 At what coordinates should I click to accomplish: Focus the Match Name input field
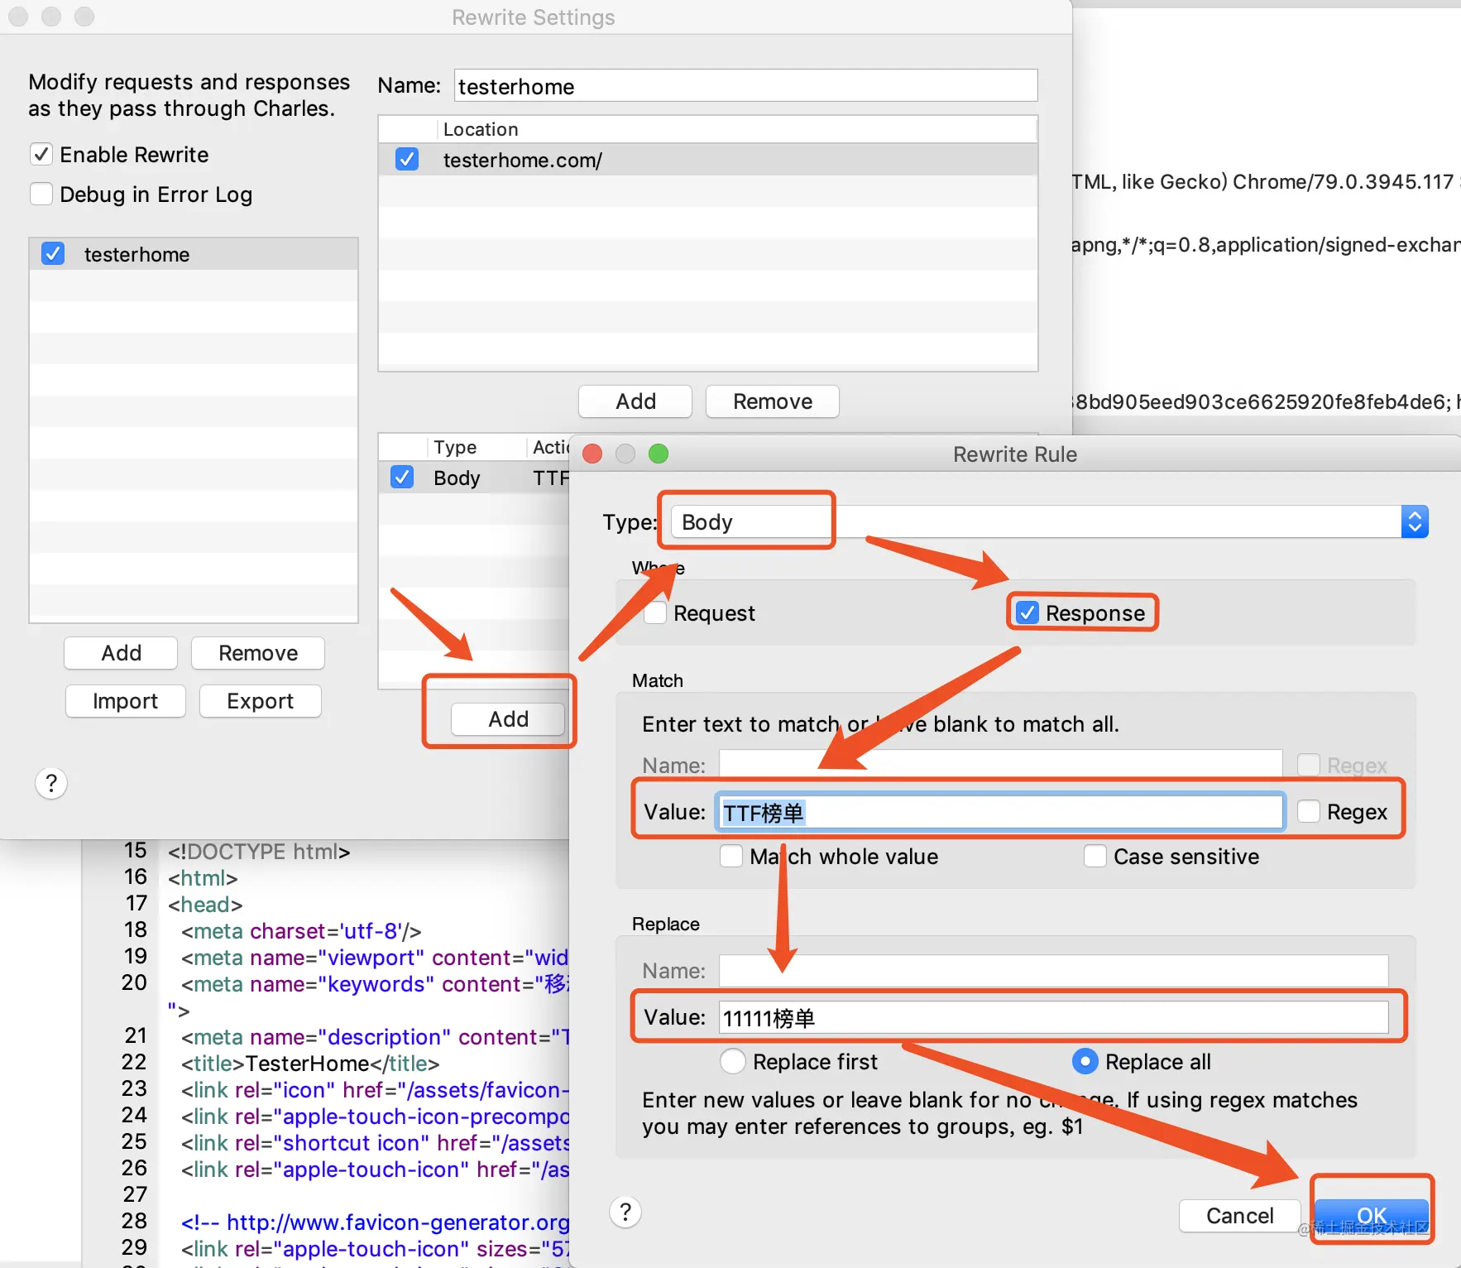coord(1000,765)
